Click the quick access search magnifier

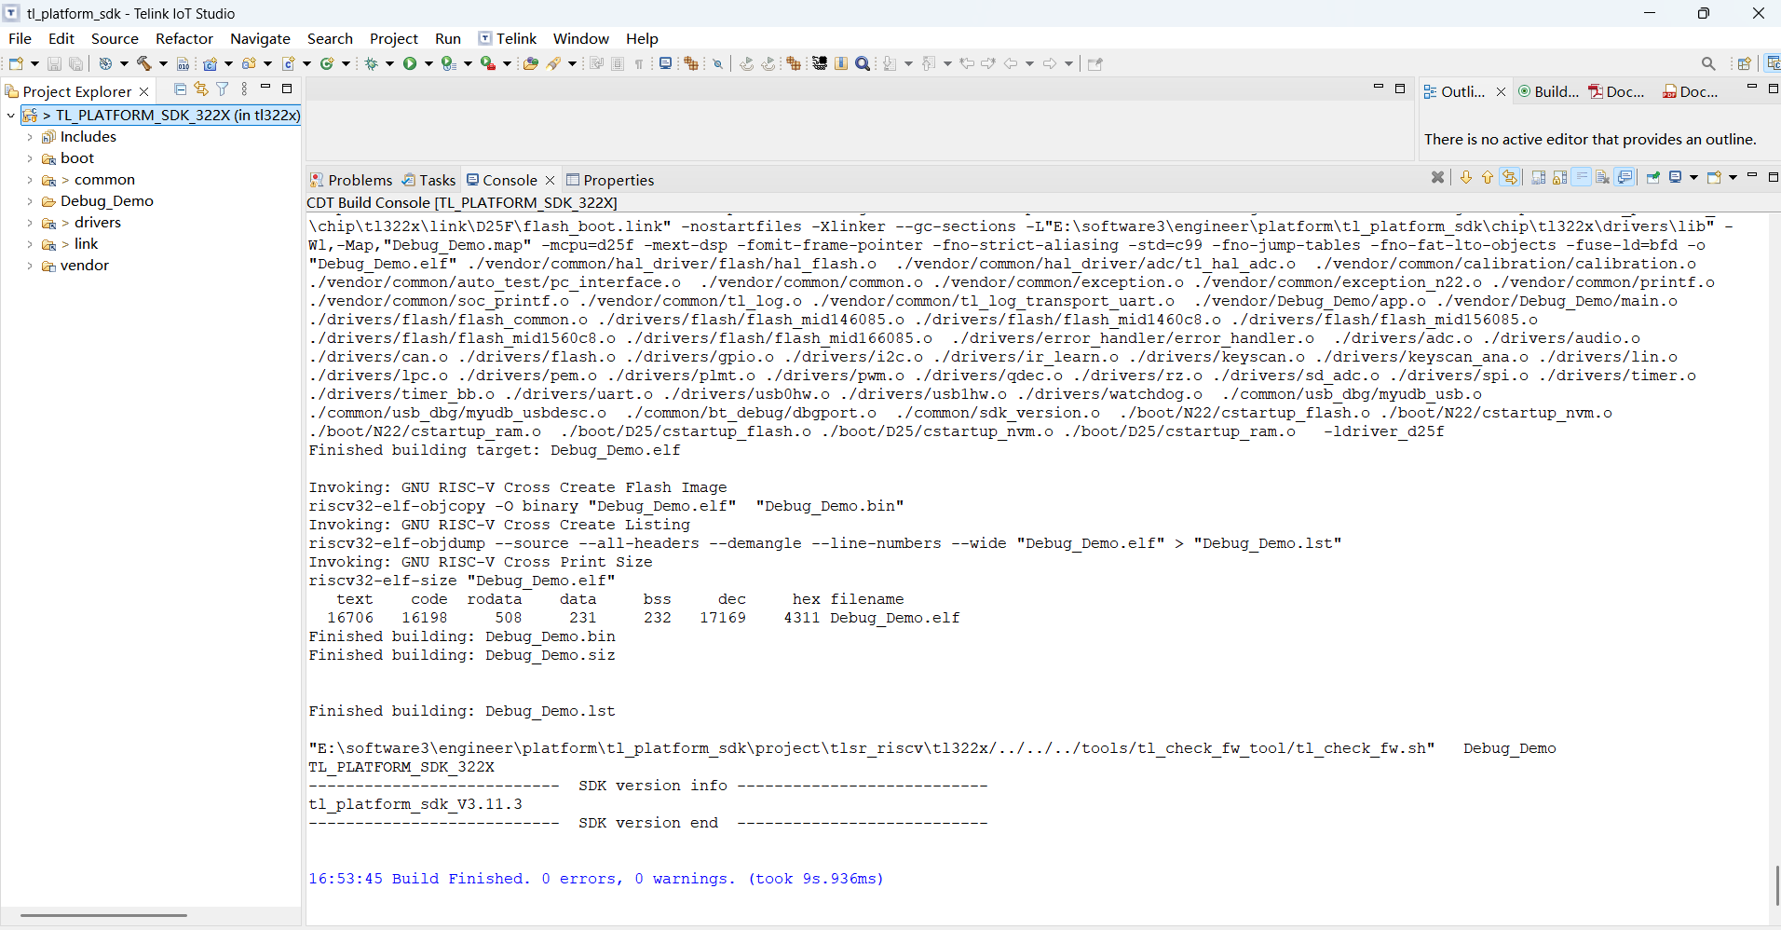[1708, 63]
